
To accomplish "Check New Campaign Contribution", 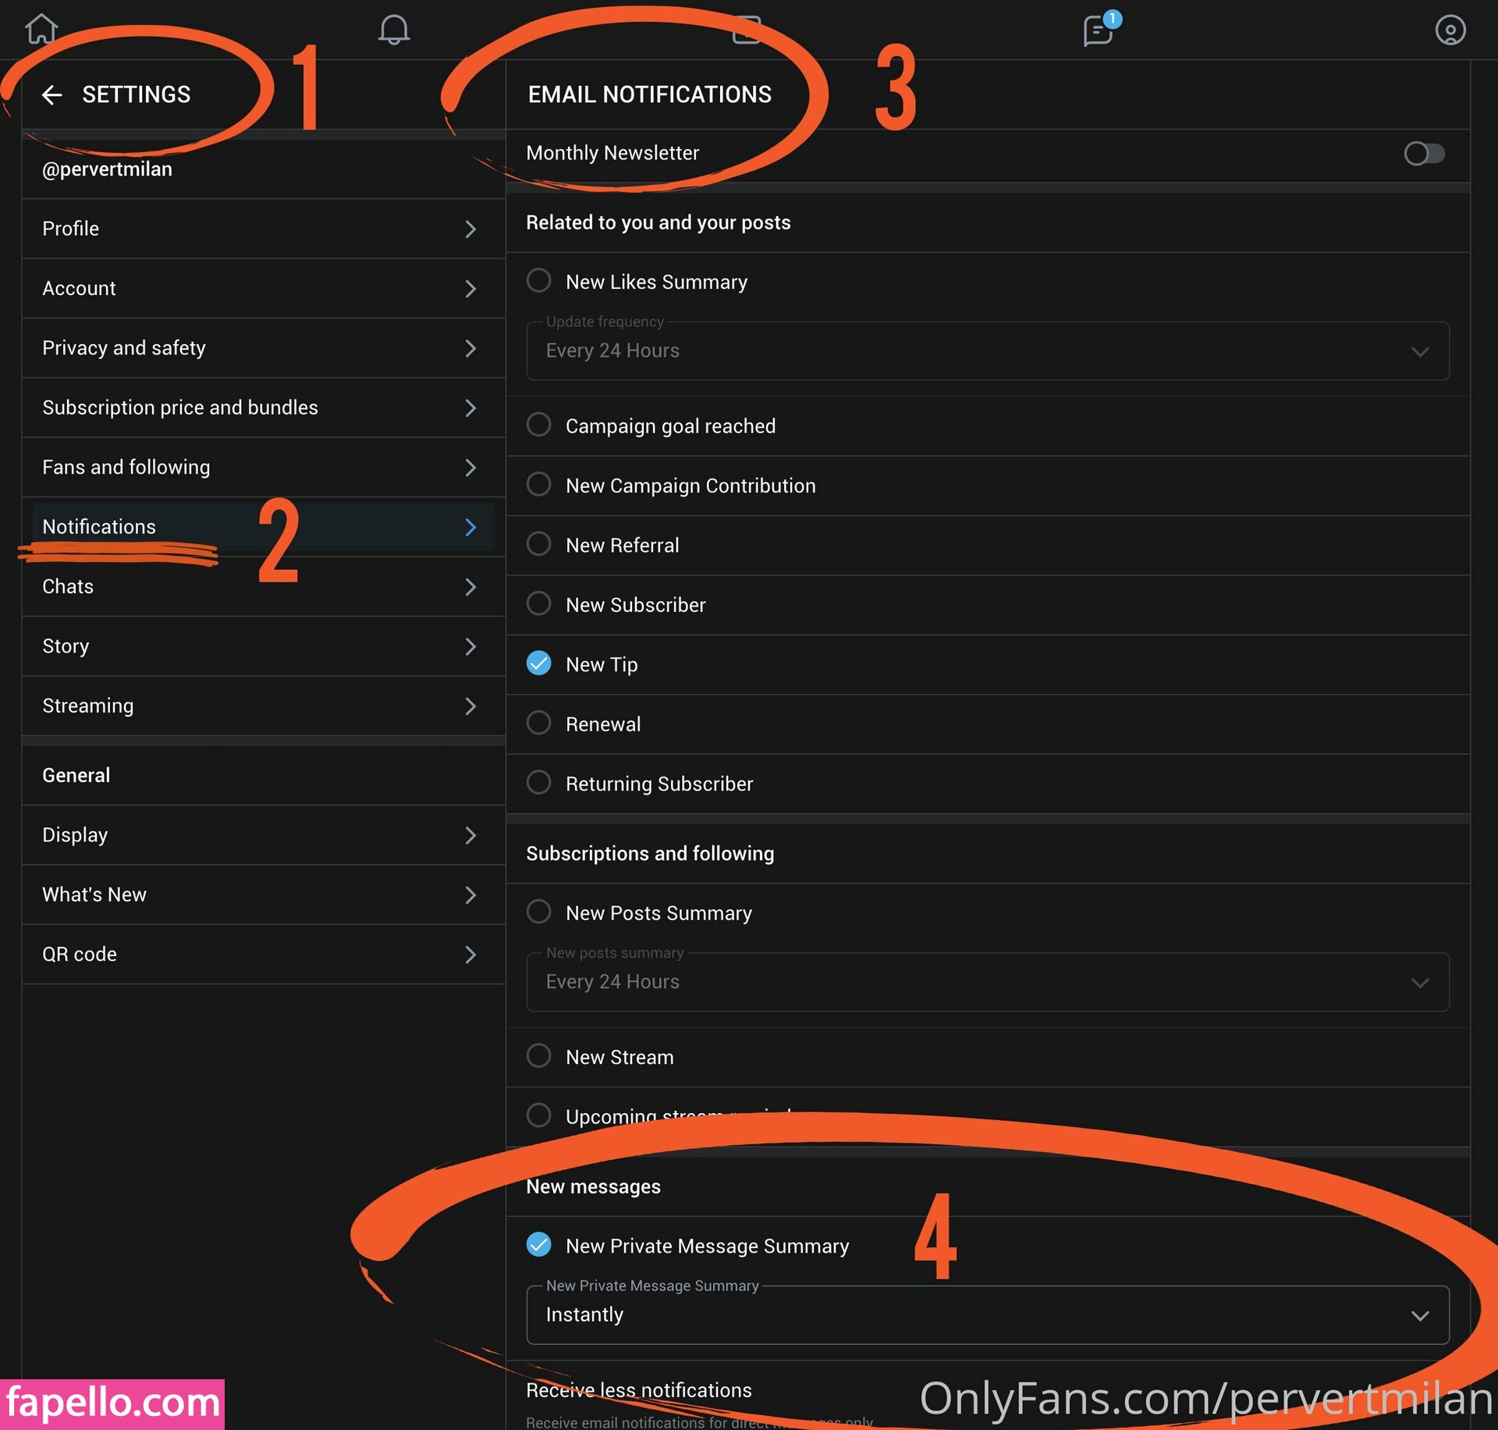I will coord(538,484).
